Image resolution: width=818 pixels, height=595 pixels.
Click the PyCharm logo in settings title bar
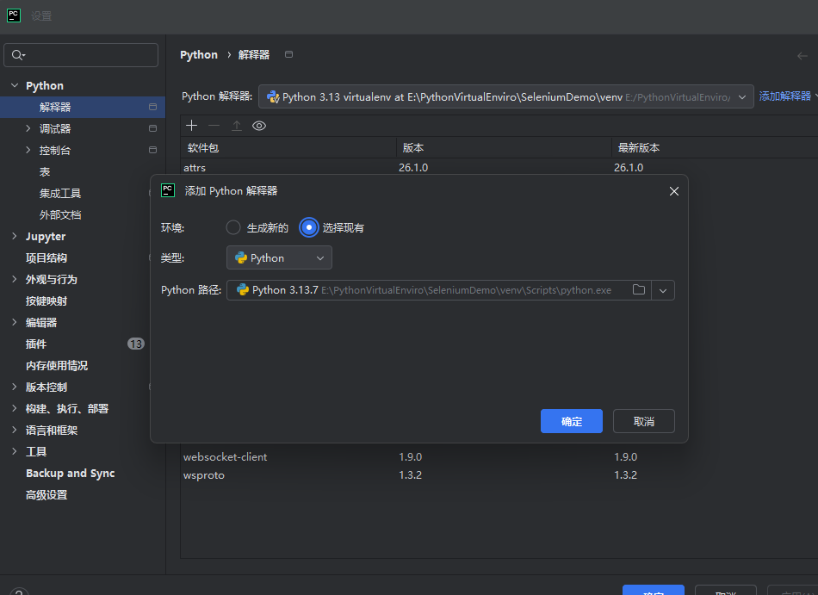tap(14, 15)
